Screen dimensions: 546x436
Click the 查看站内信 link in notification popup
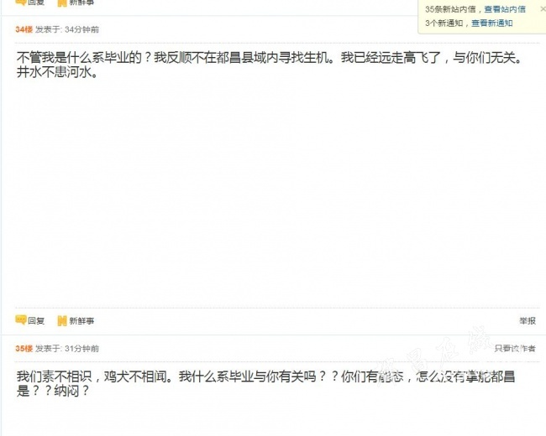point(505,9)
